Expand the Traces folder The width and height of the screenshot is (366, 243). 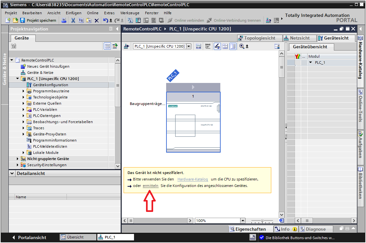[x=23, y=128]
